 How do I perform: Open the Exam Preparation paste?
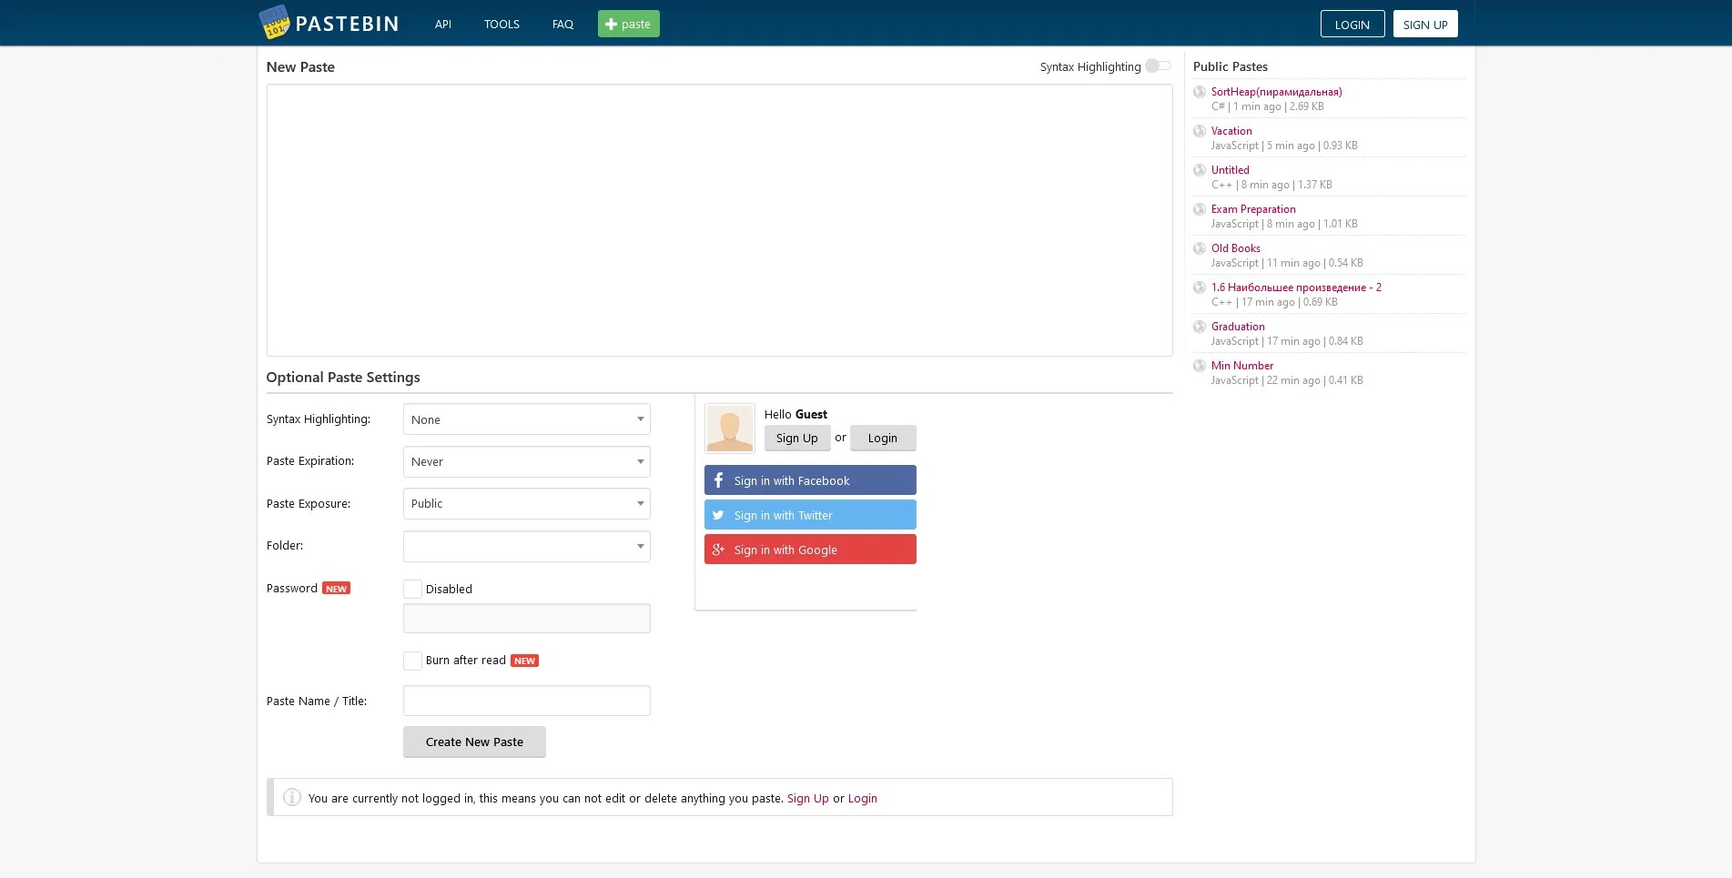point(1253,209)
